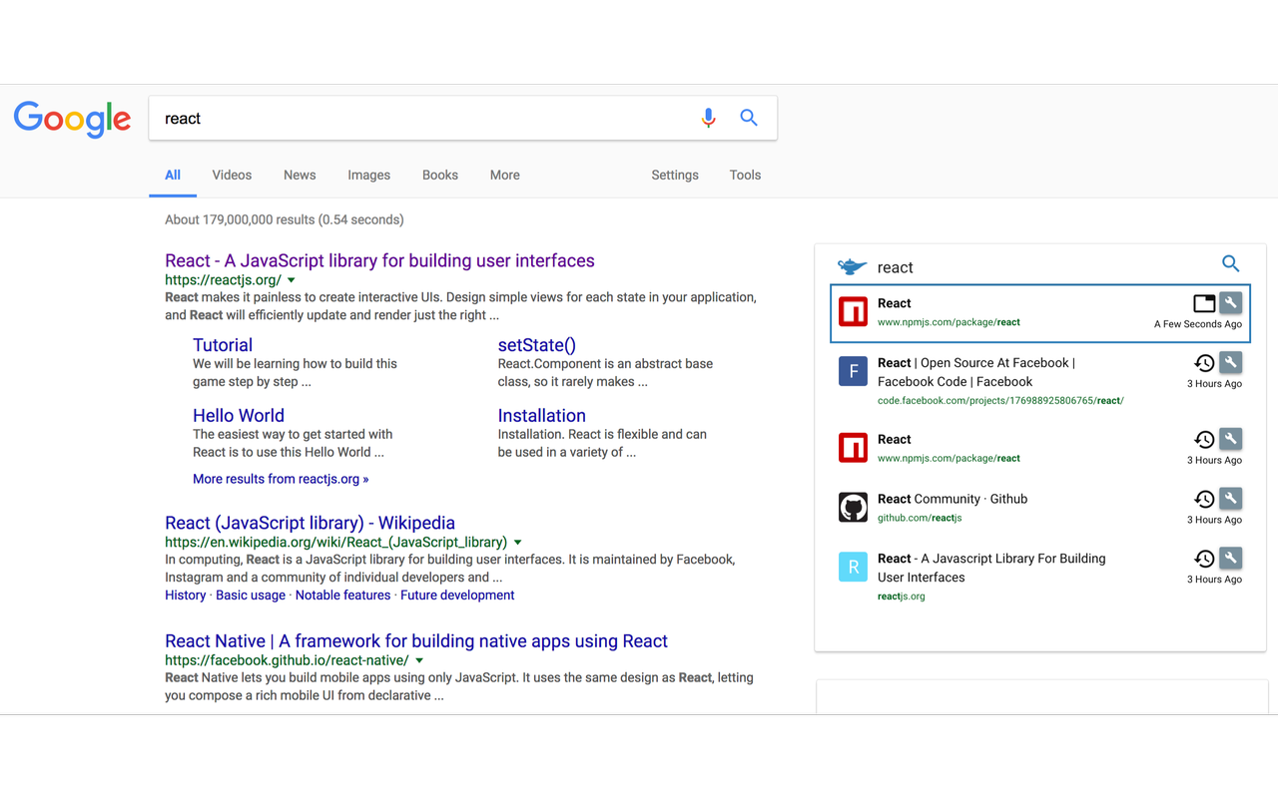The height and width of the screenshot is (798, 1278).
Task: Click A Few Seconds Ago timestamp
Action: coord(1198,324)
